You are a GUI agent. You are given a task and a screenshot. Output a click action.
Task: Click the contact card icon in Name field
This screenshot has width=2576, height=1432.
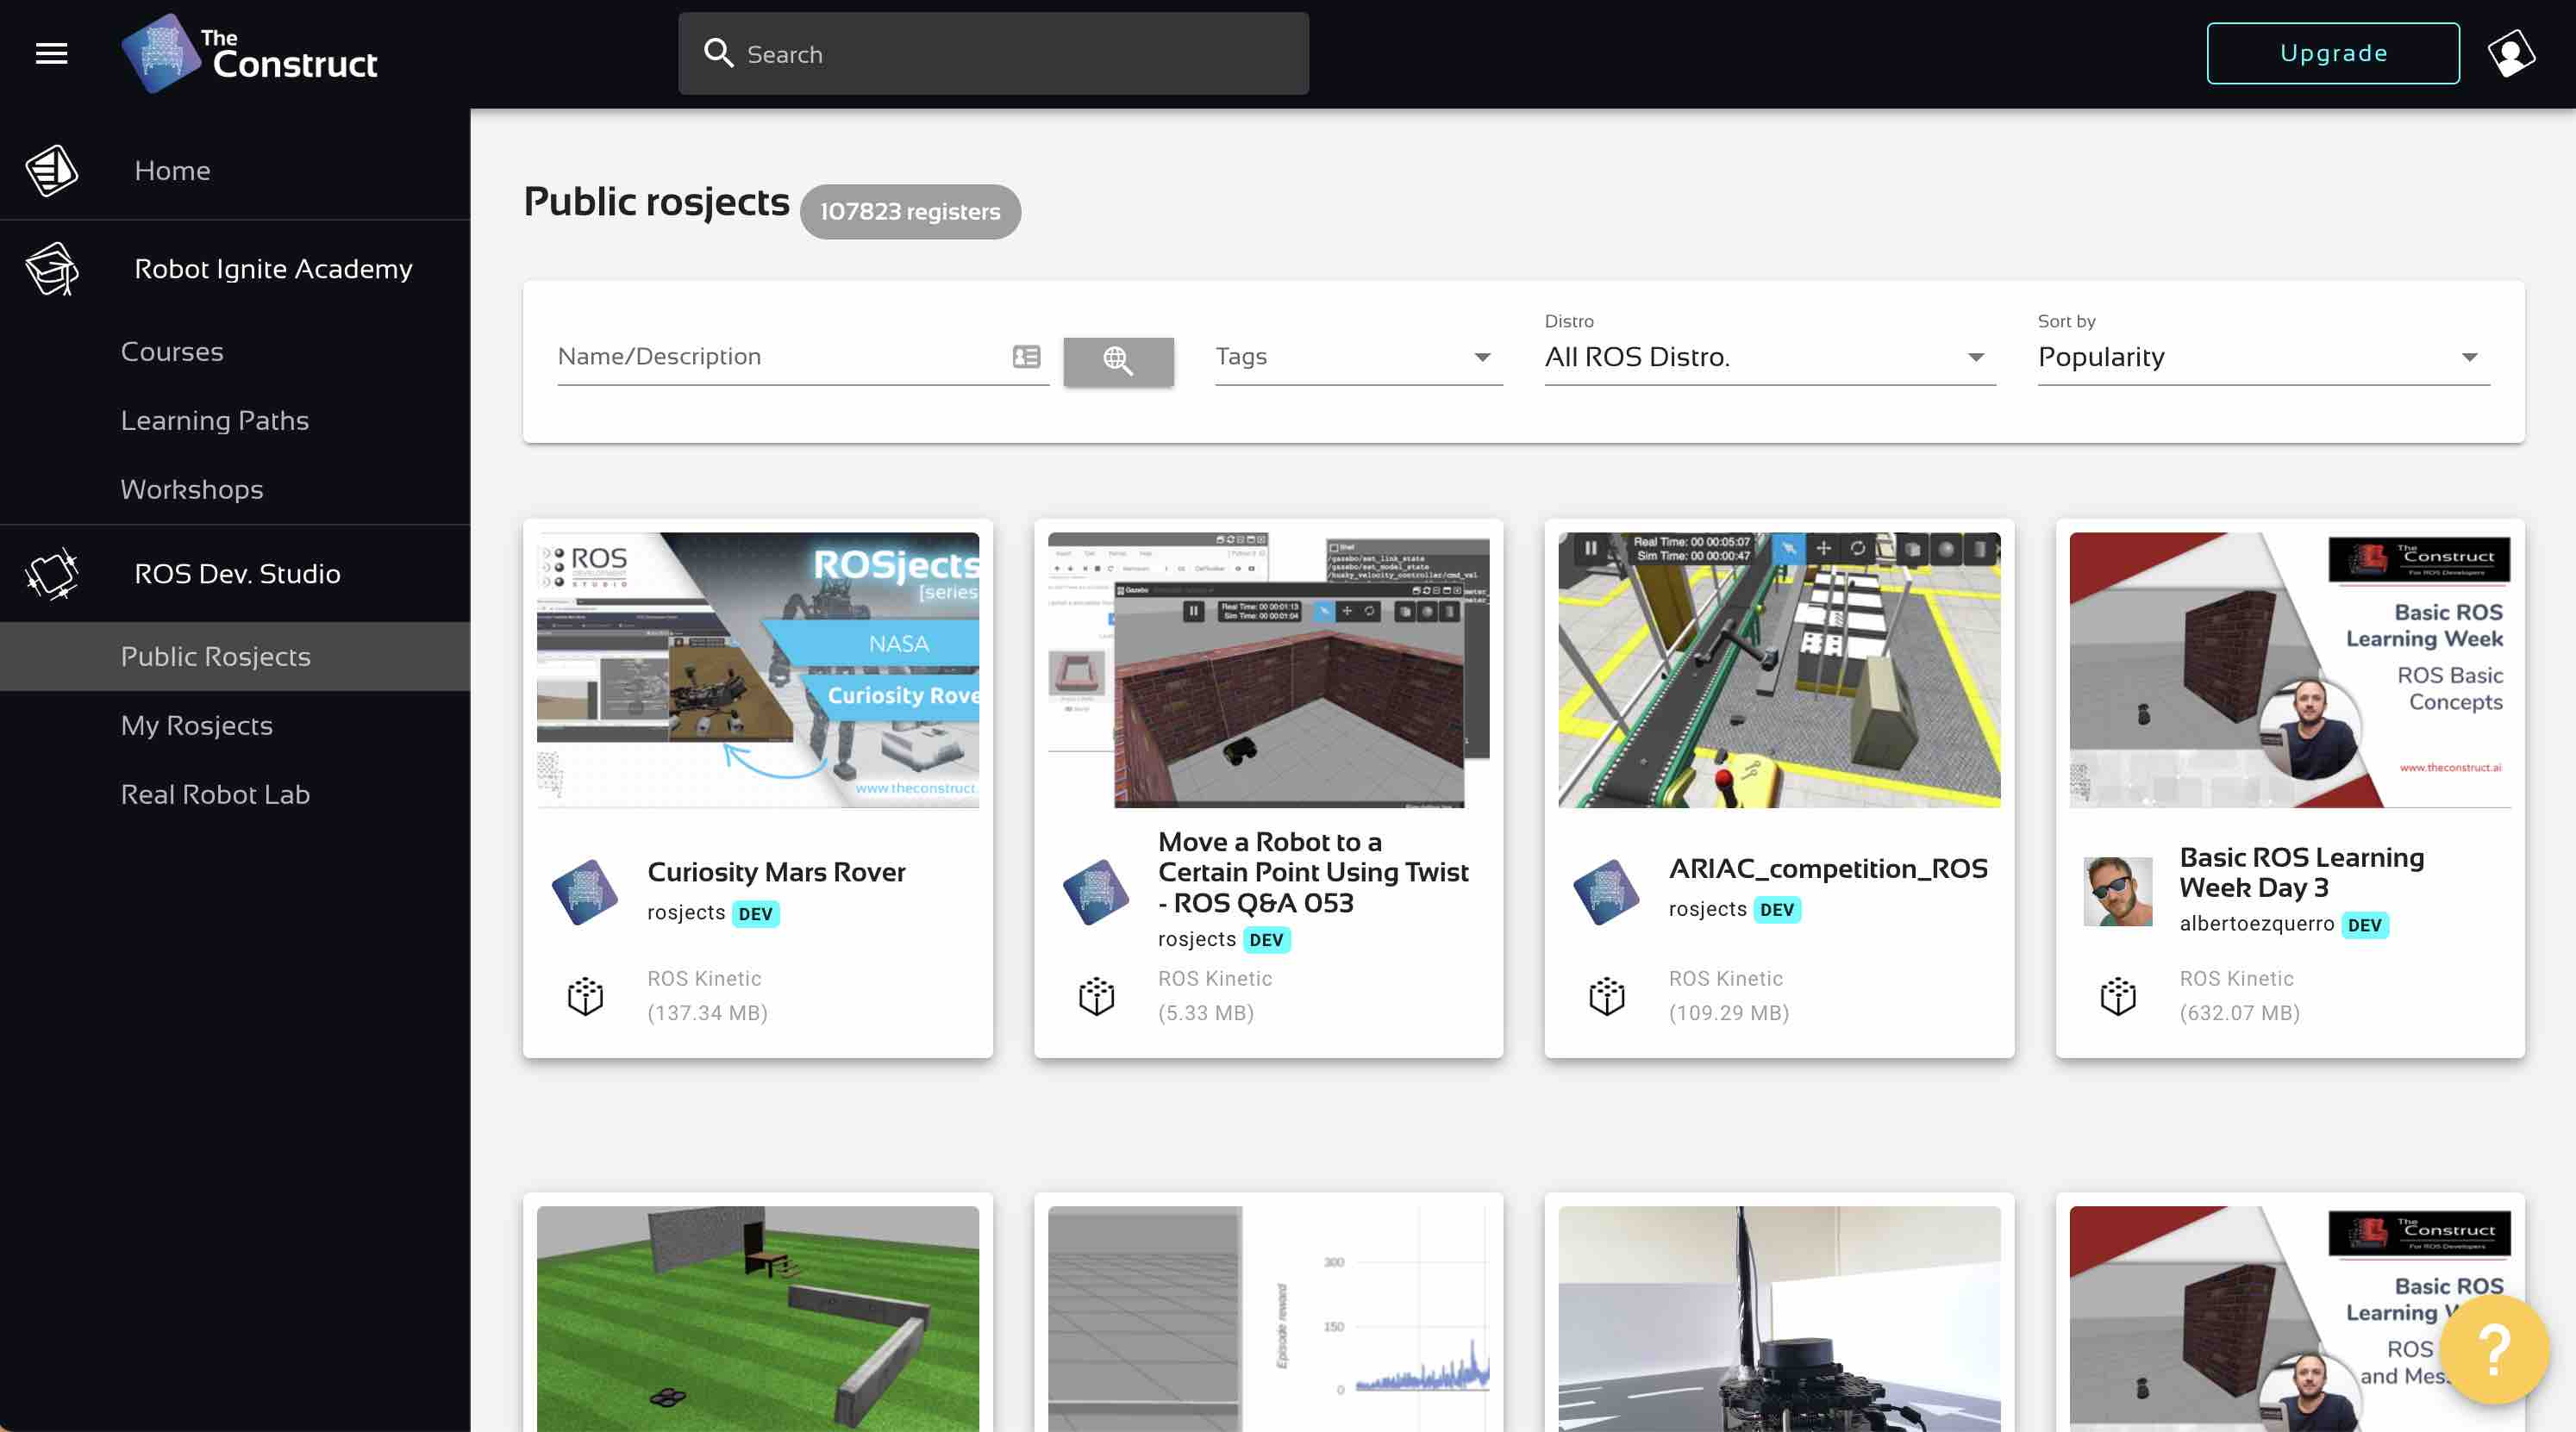click(x=1026, y=357)
